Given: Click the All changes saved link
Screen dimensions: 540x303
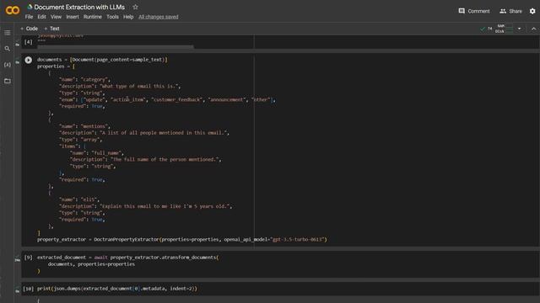Looking at the screenshot, I should [x=159, y=17].
